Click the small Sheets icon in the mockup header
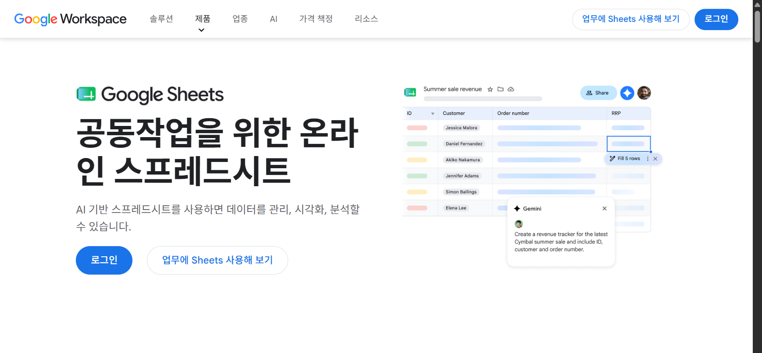Viewport: 762px width, 353px height. coord(410,92)
